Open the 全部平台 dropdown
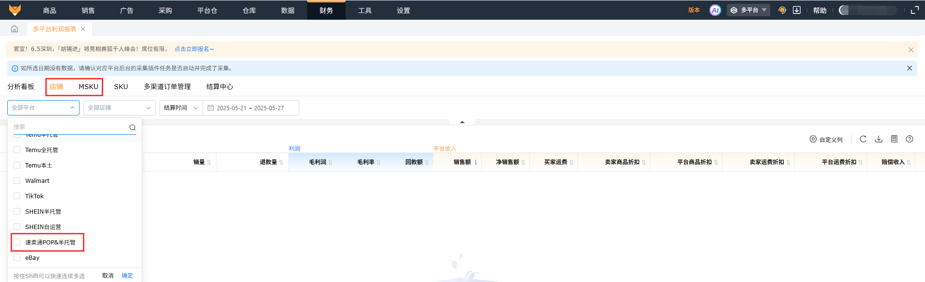 [43, 108]
